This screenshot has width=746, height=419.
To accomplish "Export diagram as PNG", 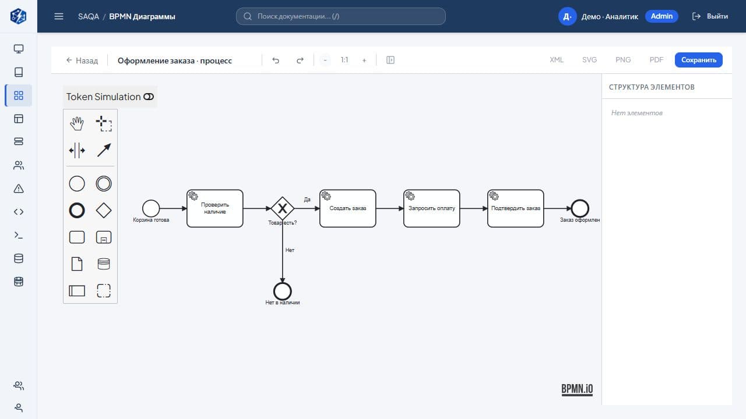I will tap(623, 60).
